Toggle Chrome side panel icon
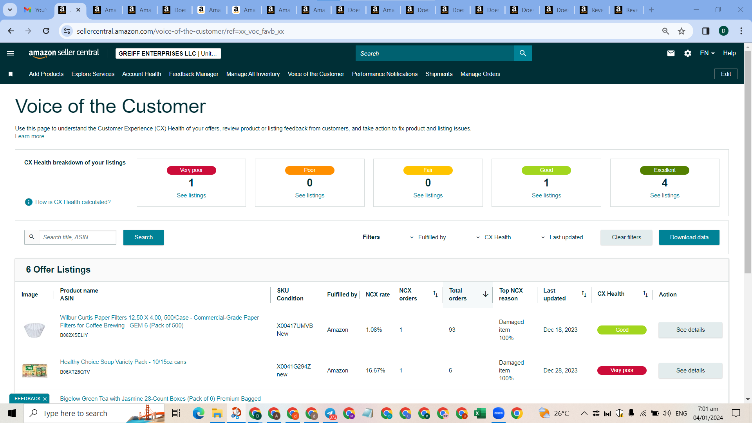The width and height of the screenshot is (752, 423). click(706, 31)
